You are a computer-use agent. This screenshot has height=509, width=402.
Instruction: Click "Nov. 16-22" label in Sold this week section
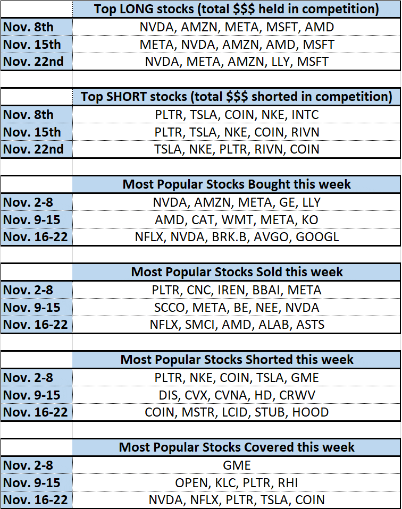tap(36, 325)
